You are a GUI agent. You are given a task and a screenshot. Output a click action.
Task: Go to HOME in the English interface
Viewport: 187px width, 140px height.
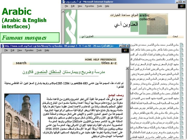pyautogui.click(x=89, y=59)
